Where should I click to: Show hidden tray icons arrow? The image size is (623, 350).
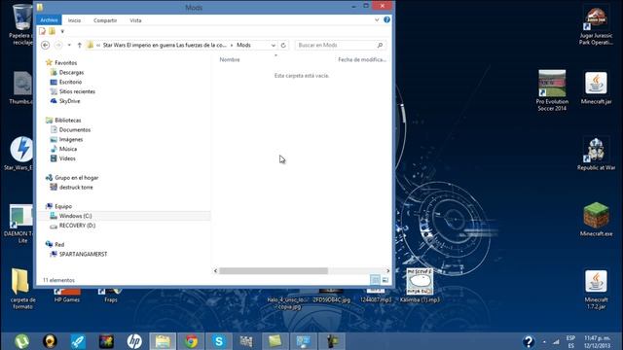point(544,341)
